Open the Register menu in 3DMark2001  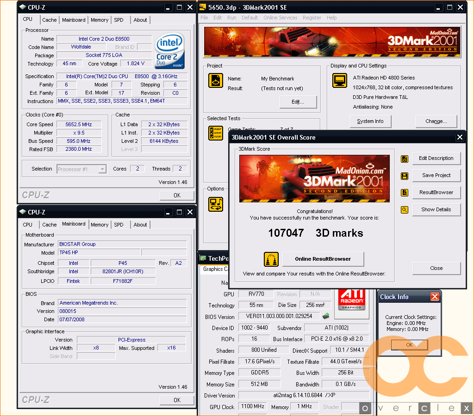[312, 18]
